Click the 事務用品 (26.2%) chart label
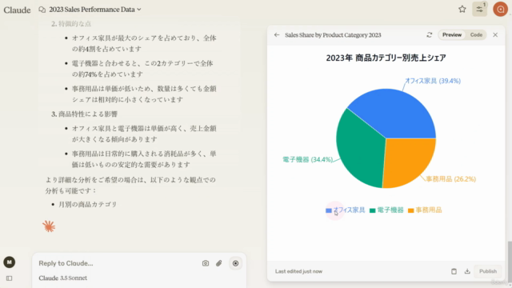The image size is (512, 288). [451, 179]
